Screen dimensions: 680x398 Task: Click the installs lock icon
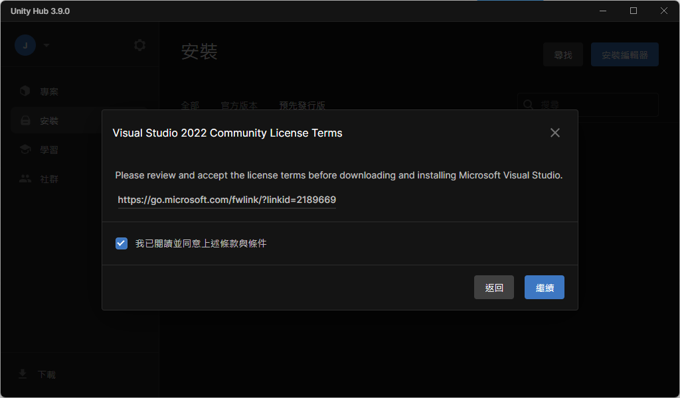click(x=26, y=121)
